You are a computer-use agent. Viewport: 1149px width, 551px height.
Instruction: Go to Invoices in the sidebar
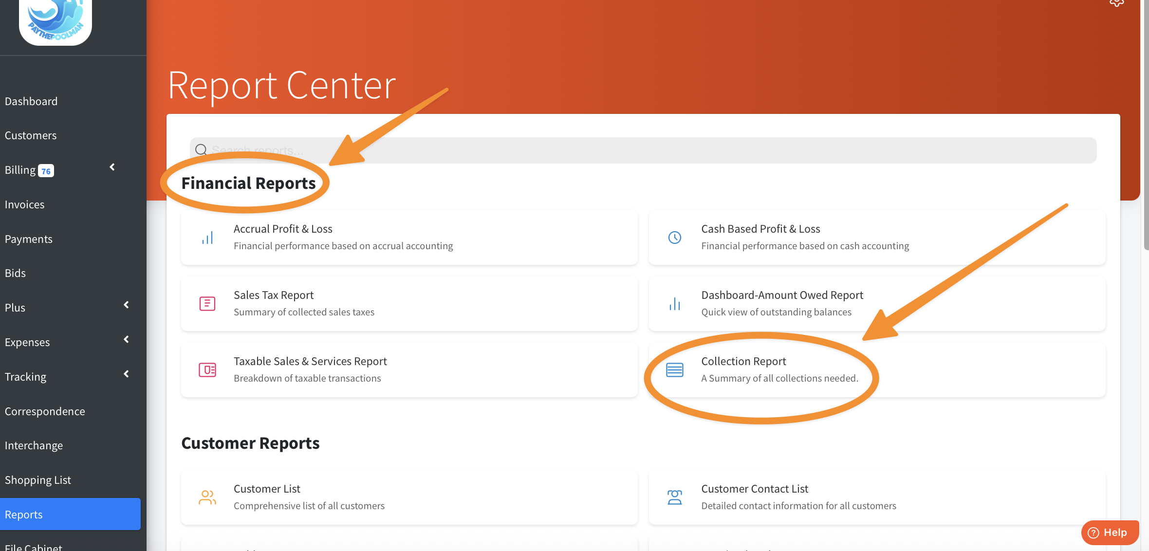25,204
